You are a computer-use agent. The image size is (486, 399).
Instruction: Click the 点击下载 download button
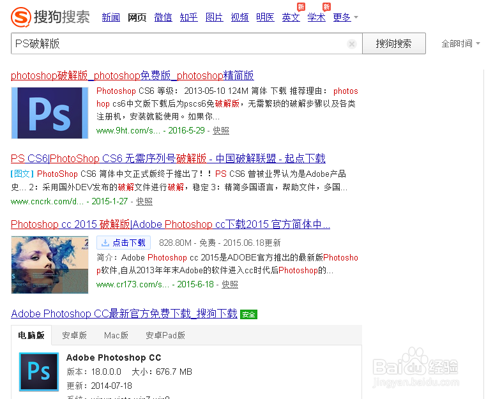(x=124, y=243)
